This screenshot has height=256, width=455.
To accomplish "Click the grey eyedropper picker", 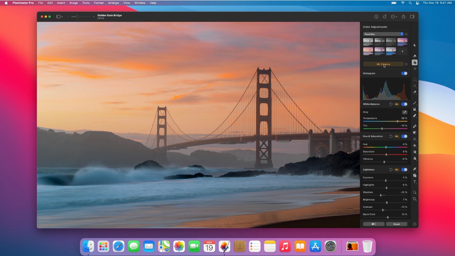I will click(x=404, y=112).
